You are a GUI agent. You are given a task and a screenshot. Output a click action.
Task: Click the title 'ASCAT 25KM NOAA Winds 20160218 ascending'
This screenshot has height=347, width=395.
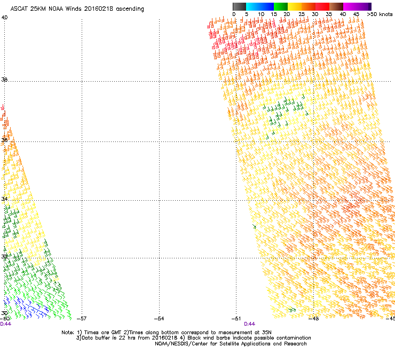(77, 9)
